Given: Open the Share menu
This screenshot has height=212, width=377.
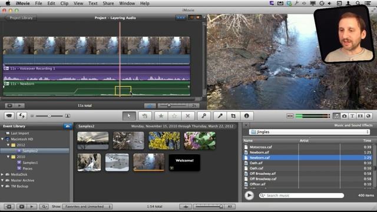Looking at the screenshot, I should [x=108, y=4].
